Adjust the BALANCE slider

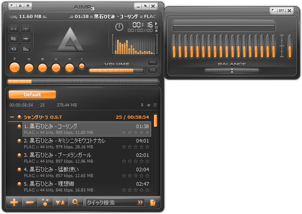(x=232, y=71)
